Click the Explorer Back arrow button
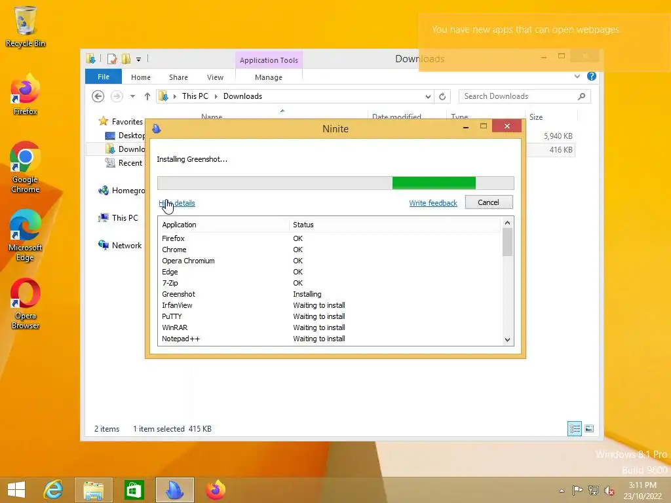Image resolution: width=671 pixels, height=503 pixels. (x=98, y=96)
